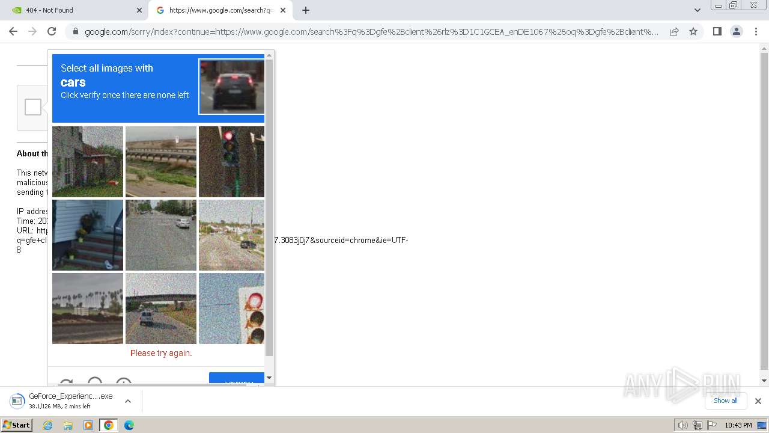The image size is (769, 433).
Task: Close the Google search tab
Action: pos(282,10)
